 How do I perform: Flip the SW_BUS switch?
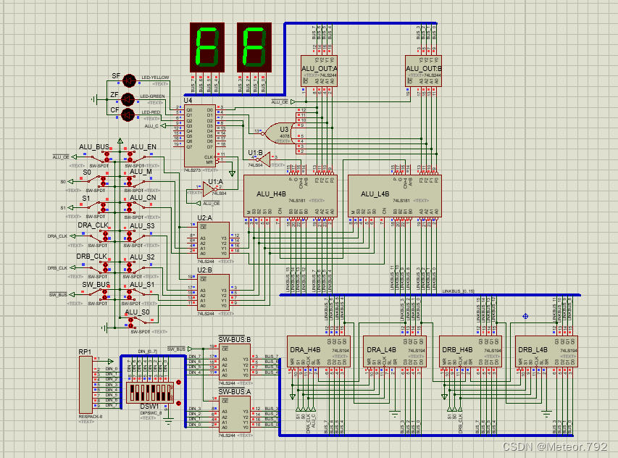100,294
